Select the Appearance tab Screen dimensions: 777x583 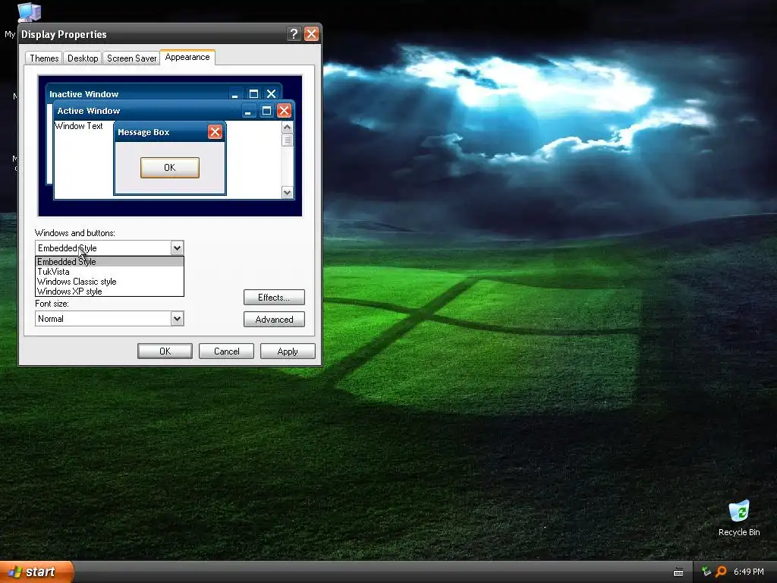pos(187,57)
